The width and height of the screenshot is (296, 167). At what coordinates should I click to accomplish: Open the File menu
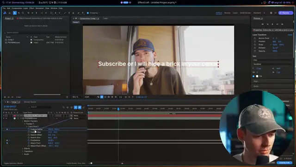4,8
